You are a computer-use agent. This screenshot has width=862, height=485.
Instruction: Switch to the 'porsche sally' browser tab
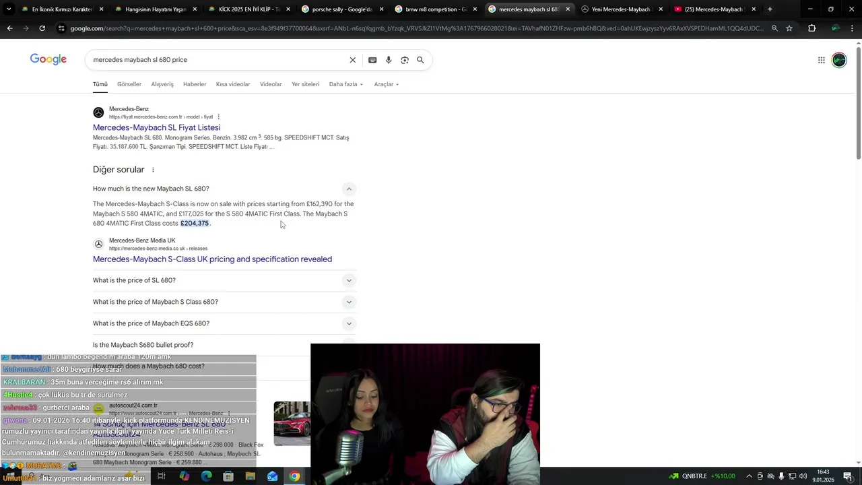(x=342, y=9)
